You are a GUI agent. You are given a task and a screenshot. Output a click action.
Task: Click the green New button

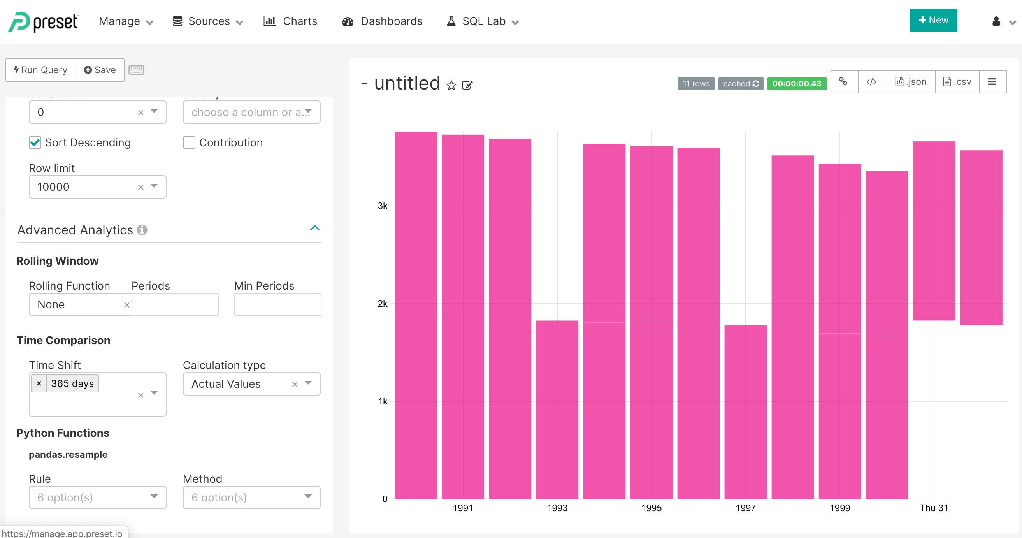(933, 20)
